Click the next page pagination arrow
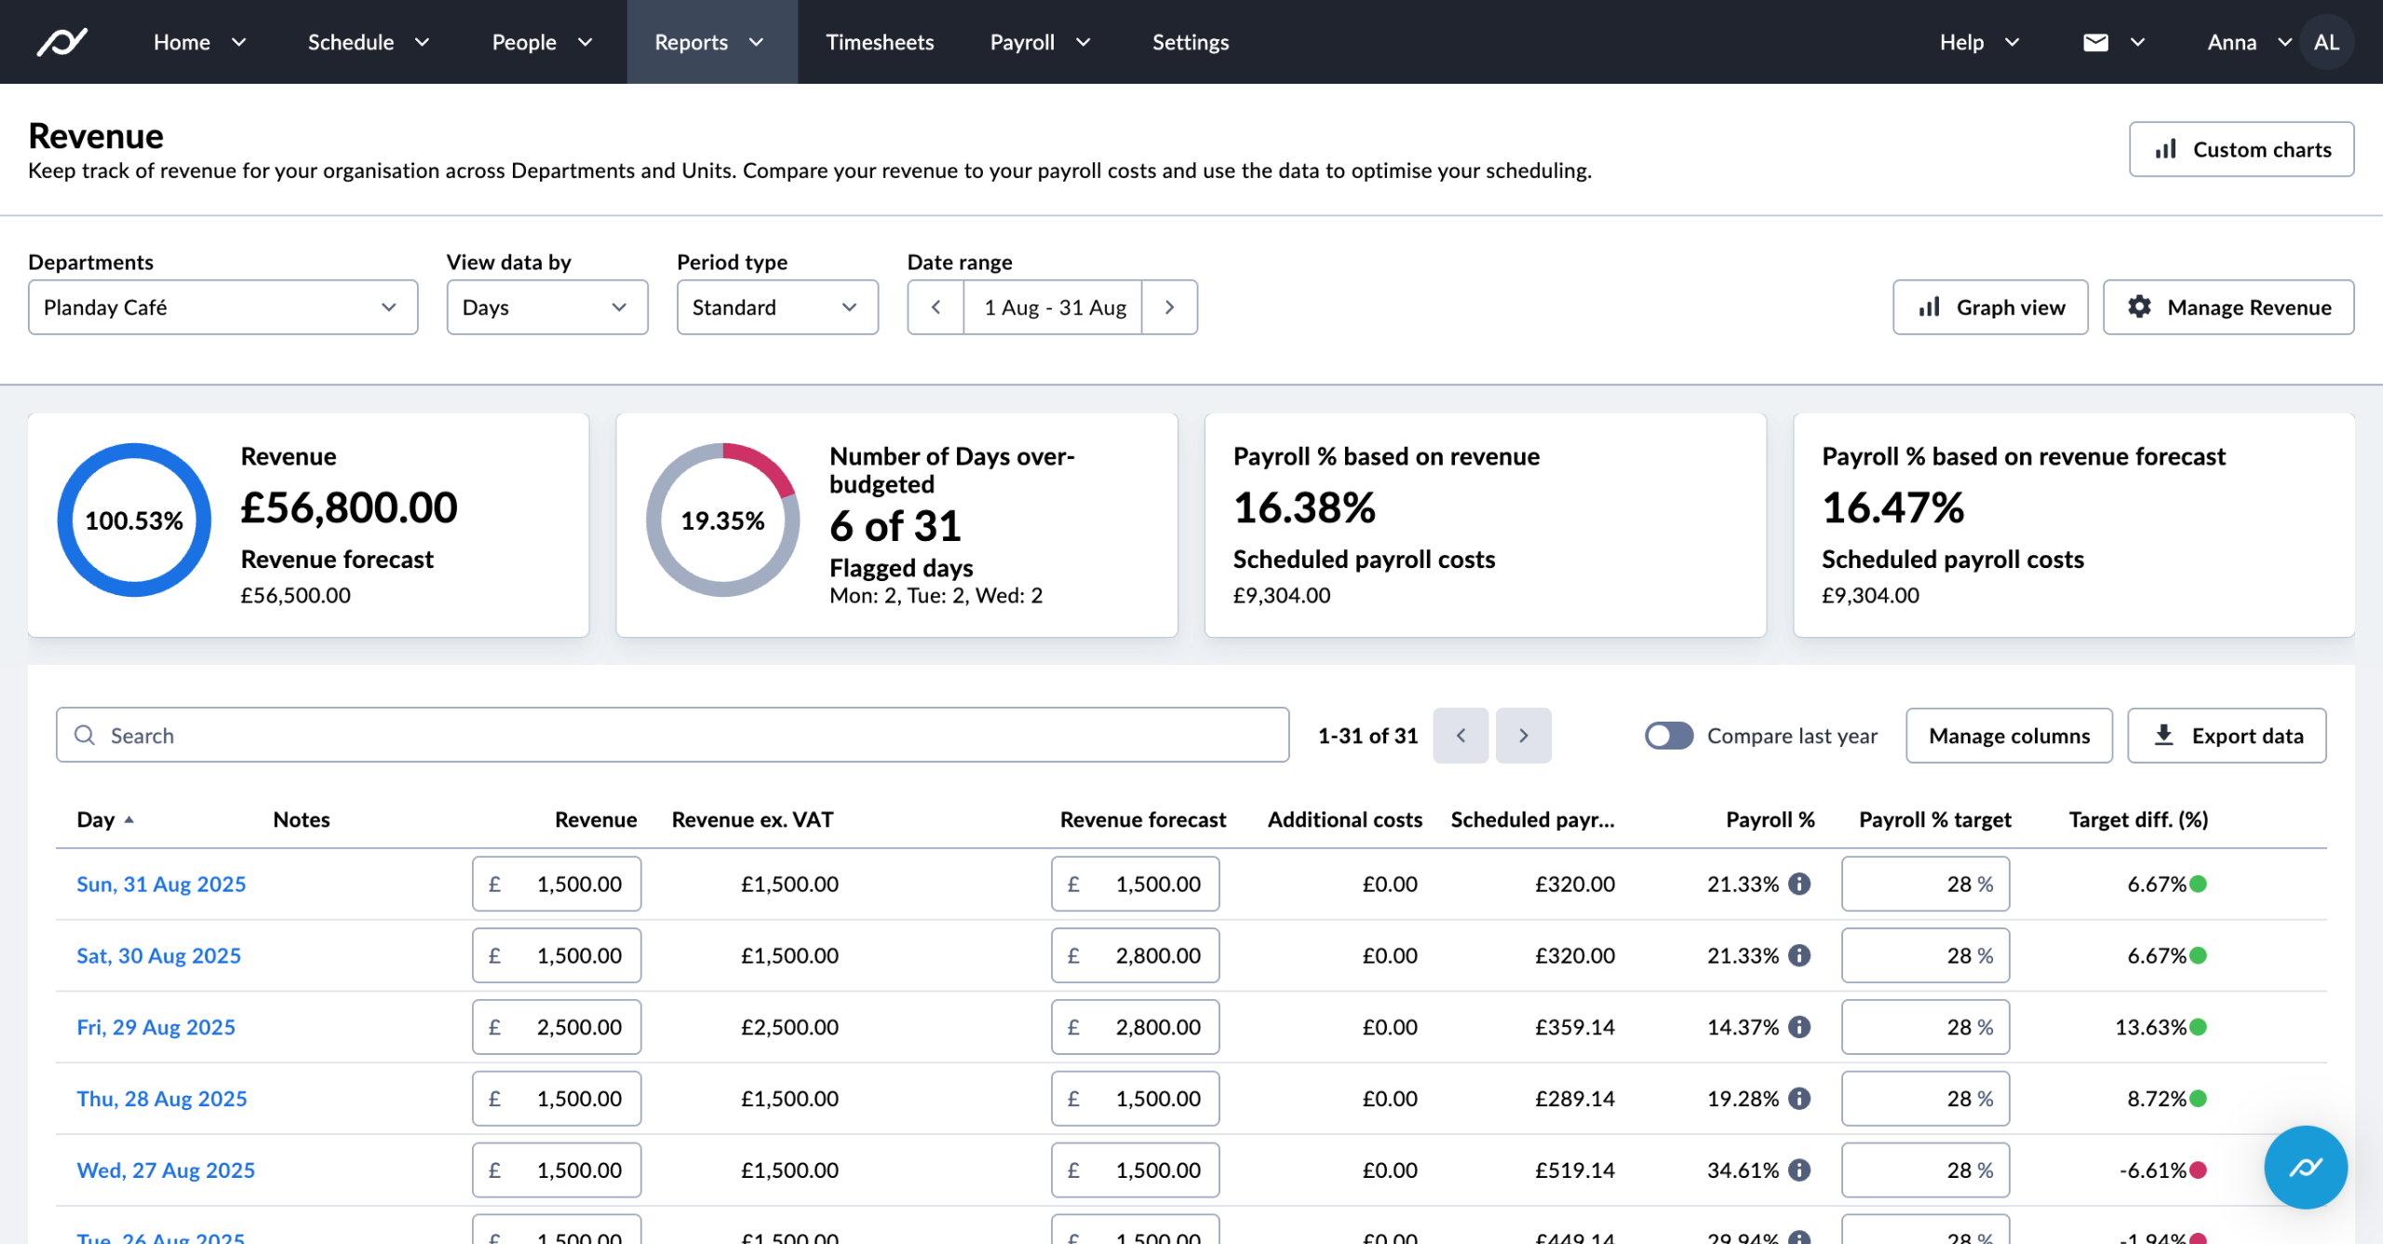The width and height of the screenshot is (2383, 1244). (1524, 735)
